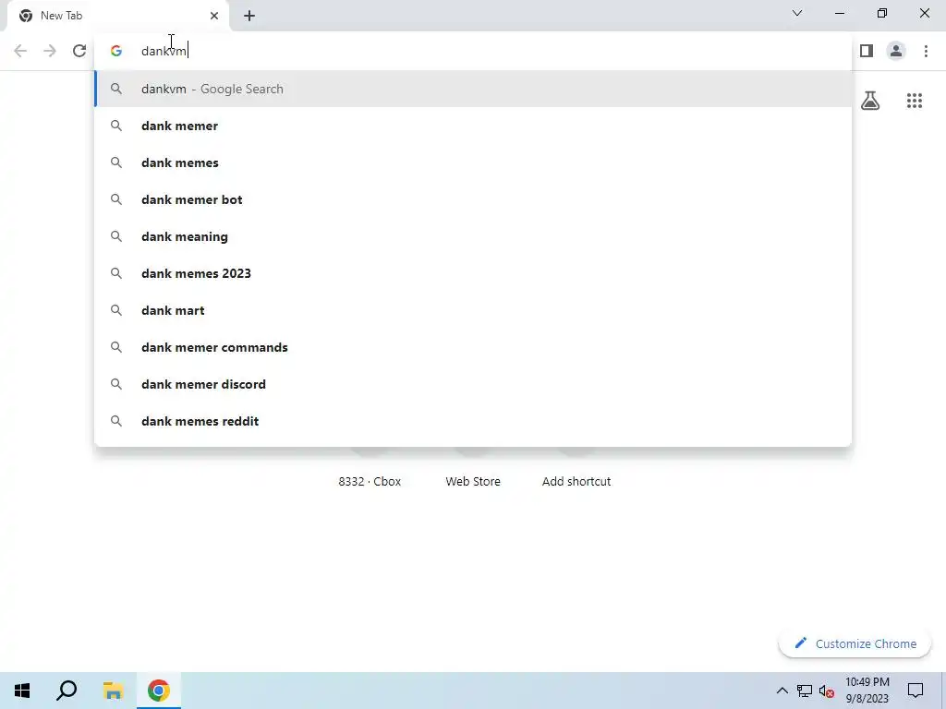Viewport: 946px width, 709px height.
Task: Open Windows taskbar search
Action: tap(67, 691)
